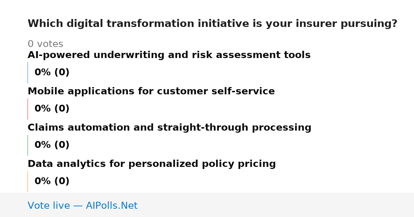
Task: Click the 0% percentage for AI-powered underwriting
Action: point(43,73)
